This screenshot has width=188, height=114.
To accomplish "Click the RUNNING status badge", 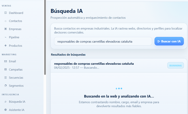I will pos(175,66).
